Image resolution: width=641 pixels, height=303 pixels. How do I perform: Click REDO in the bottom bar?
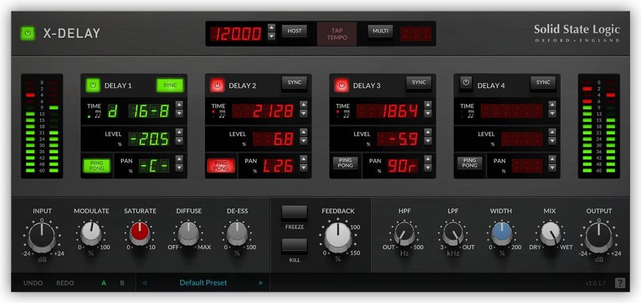tap(65, 283)
